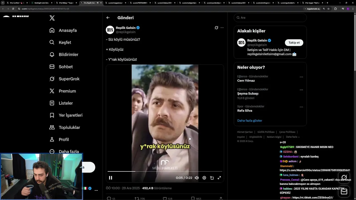Open the Cem Yılmaz trending topic

pyautogui.click(x=246, y=81)
